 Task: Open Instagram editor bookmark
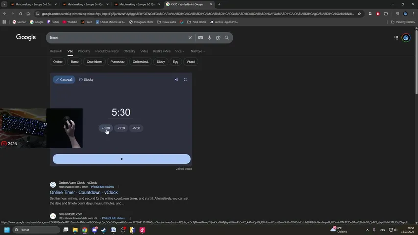click(141, 22)
